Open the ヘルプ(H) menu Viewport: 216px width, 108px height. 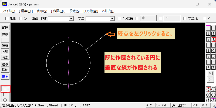108,11
